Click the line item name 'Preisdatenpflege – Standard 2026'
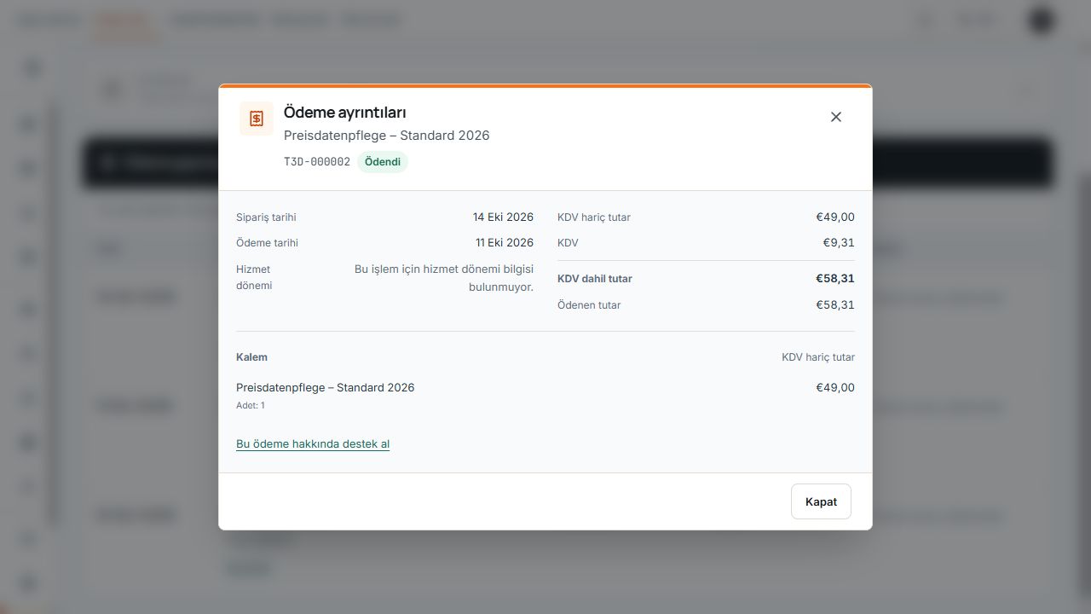The width and height of the screenshot is (1091, 614). [x=326, y=388]
